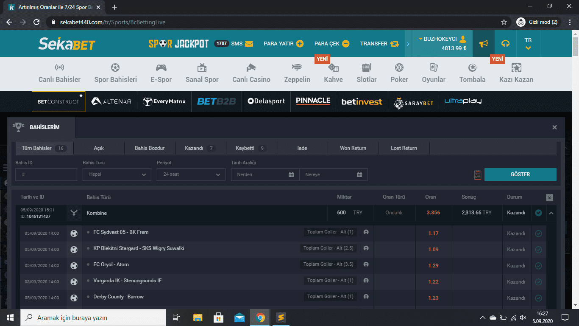Open Spor Jackpot link
Viewport: 579px width, 326px height.
tap(178, 43)
